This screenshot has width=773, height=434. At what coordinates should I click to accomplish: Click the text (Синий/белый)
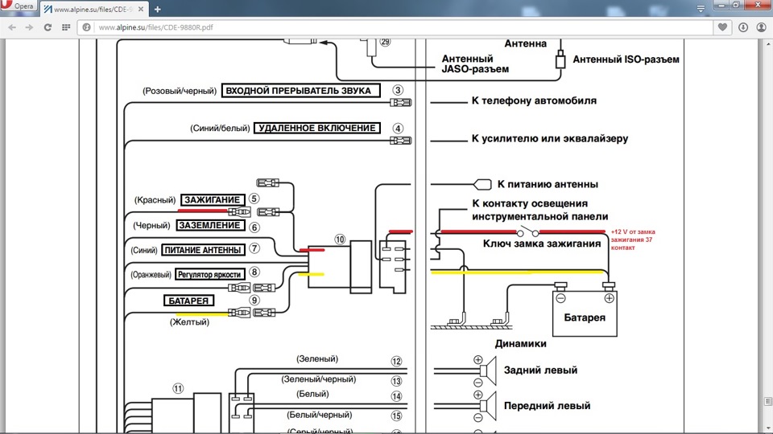click(220, 129)
